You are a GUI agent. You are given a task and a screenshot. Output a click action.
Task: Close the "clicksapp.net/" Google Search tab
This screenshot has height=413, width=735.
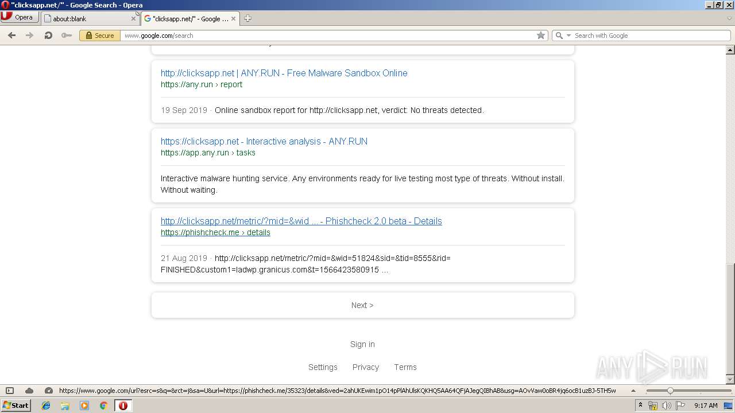pyautogui.click(x=234, y=18)
